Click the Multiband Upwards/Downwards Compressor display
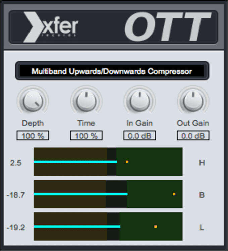The height and width of the screenshot is (251, 228). click(x=112, y=71)
